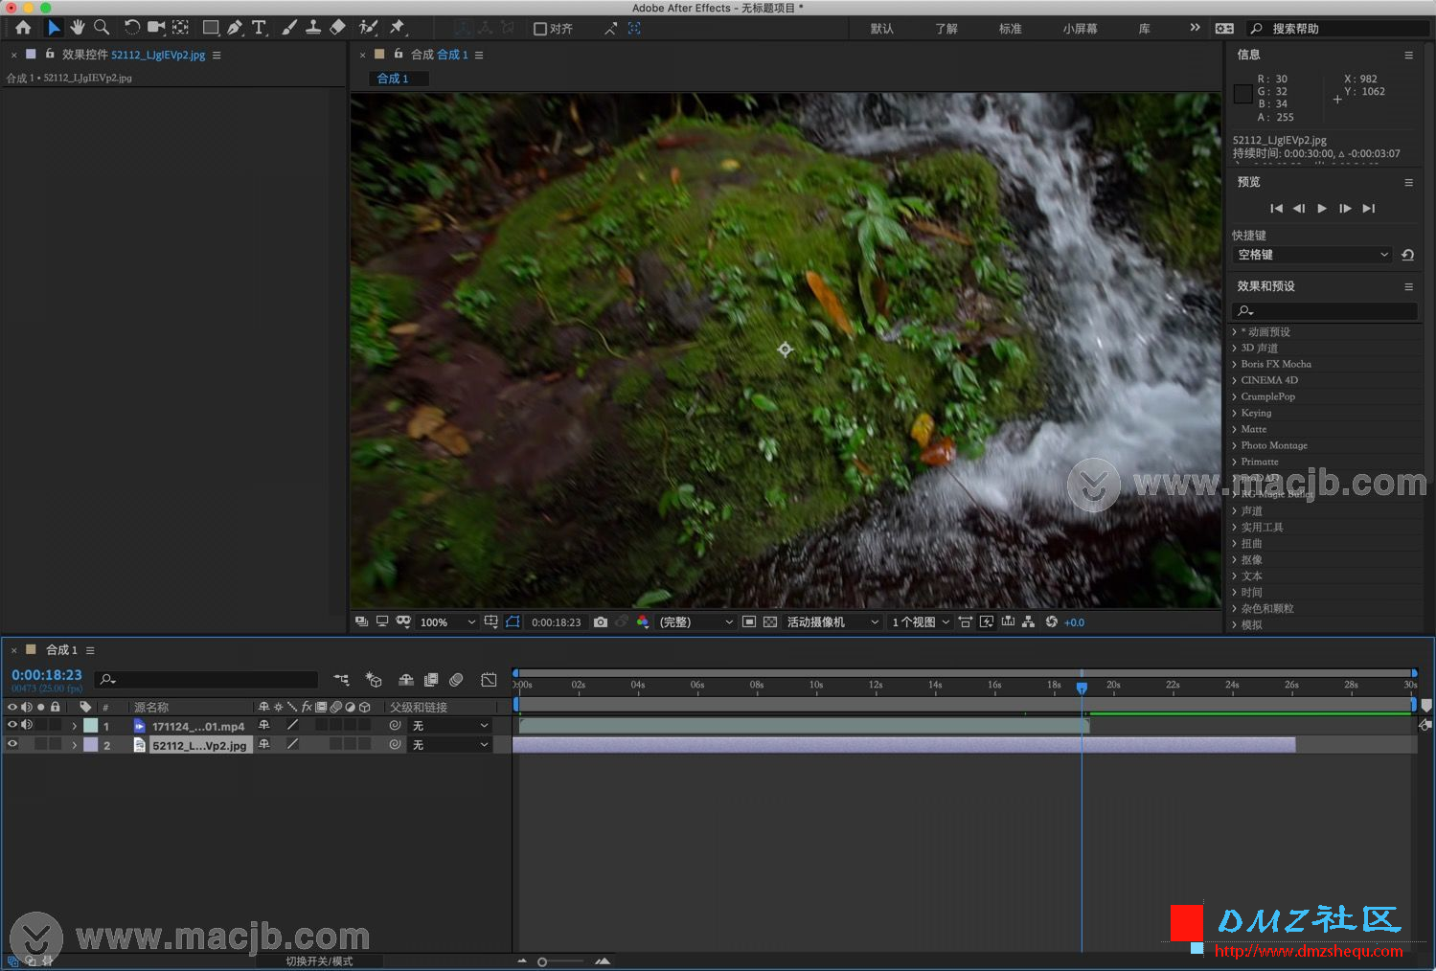1436x971 pixels.
Task: Open the (完整) resolution dropdown
Action: 695,622
